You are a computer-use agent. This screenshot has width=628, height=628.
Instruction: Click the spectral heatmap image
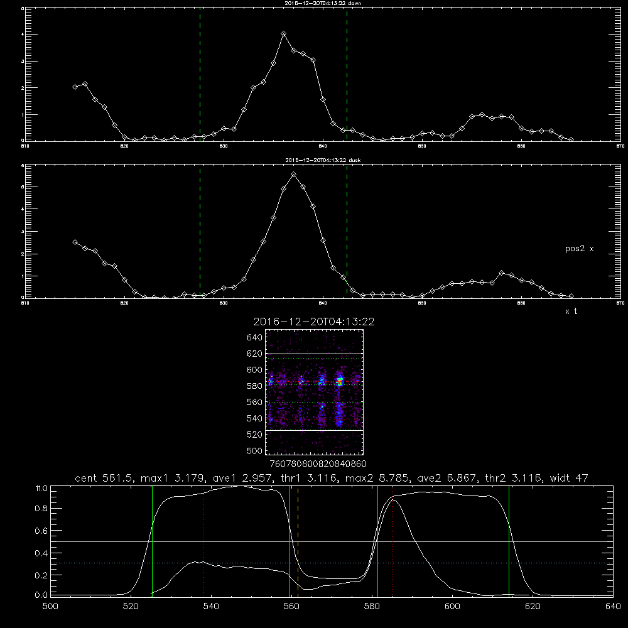(x=314, y=392)
